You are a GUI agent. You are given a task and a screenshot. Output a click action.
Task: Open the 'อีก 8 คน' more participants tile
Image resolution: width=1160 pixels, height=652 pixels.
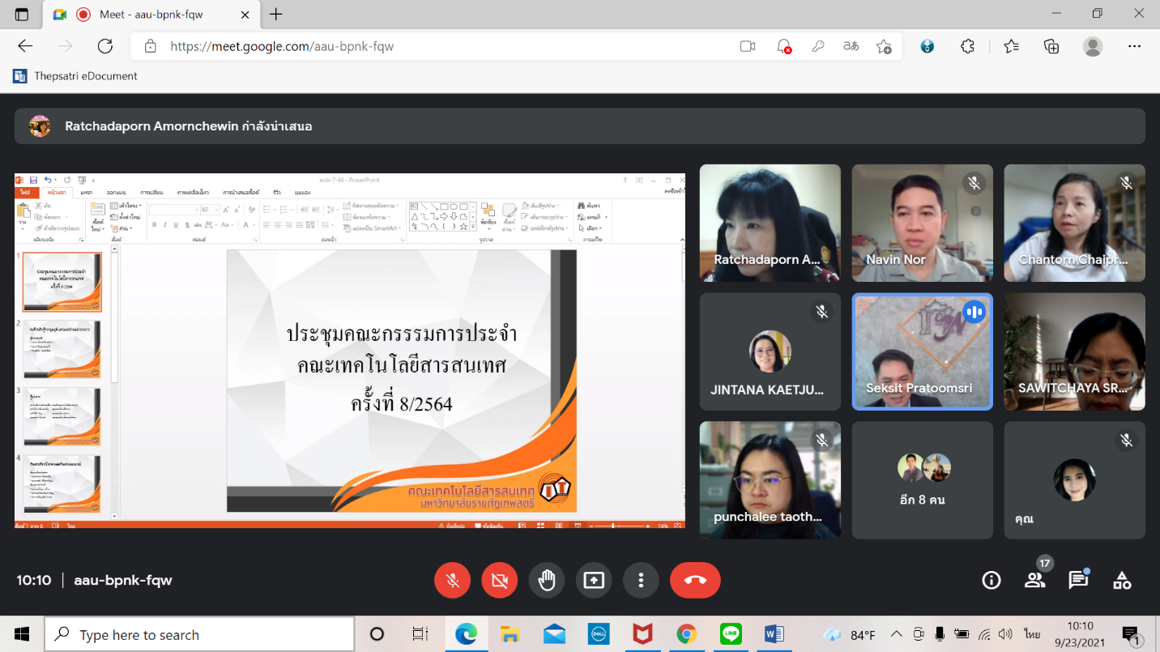click(922, 479)
